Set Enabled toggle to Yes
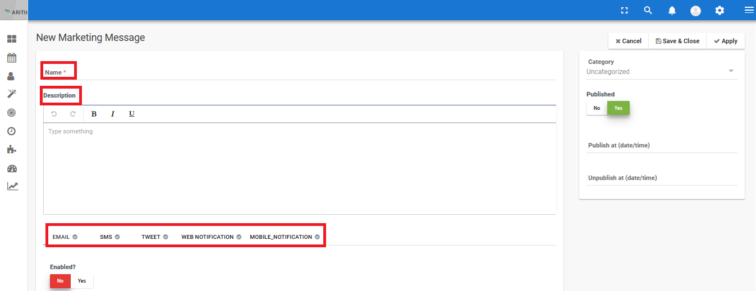 (x=82, y=281)
